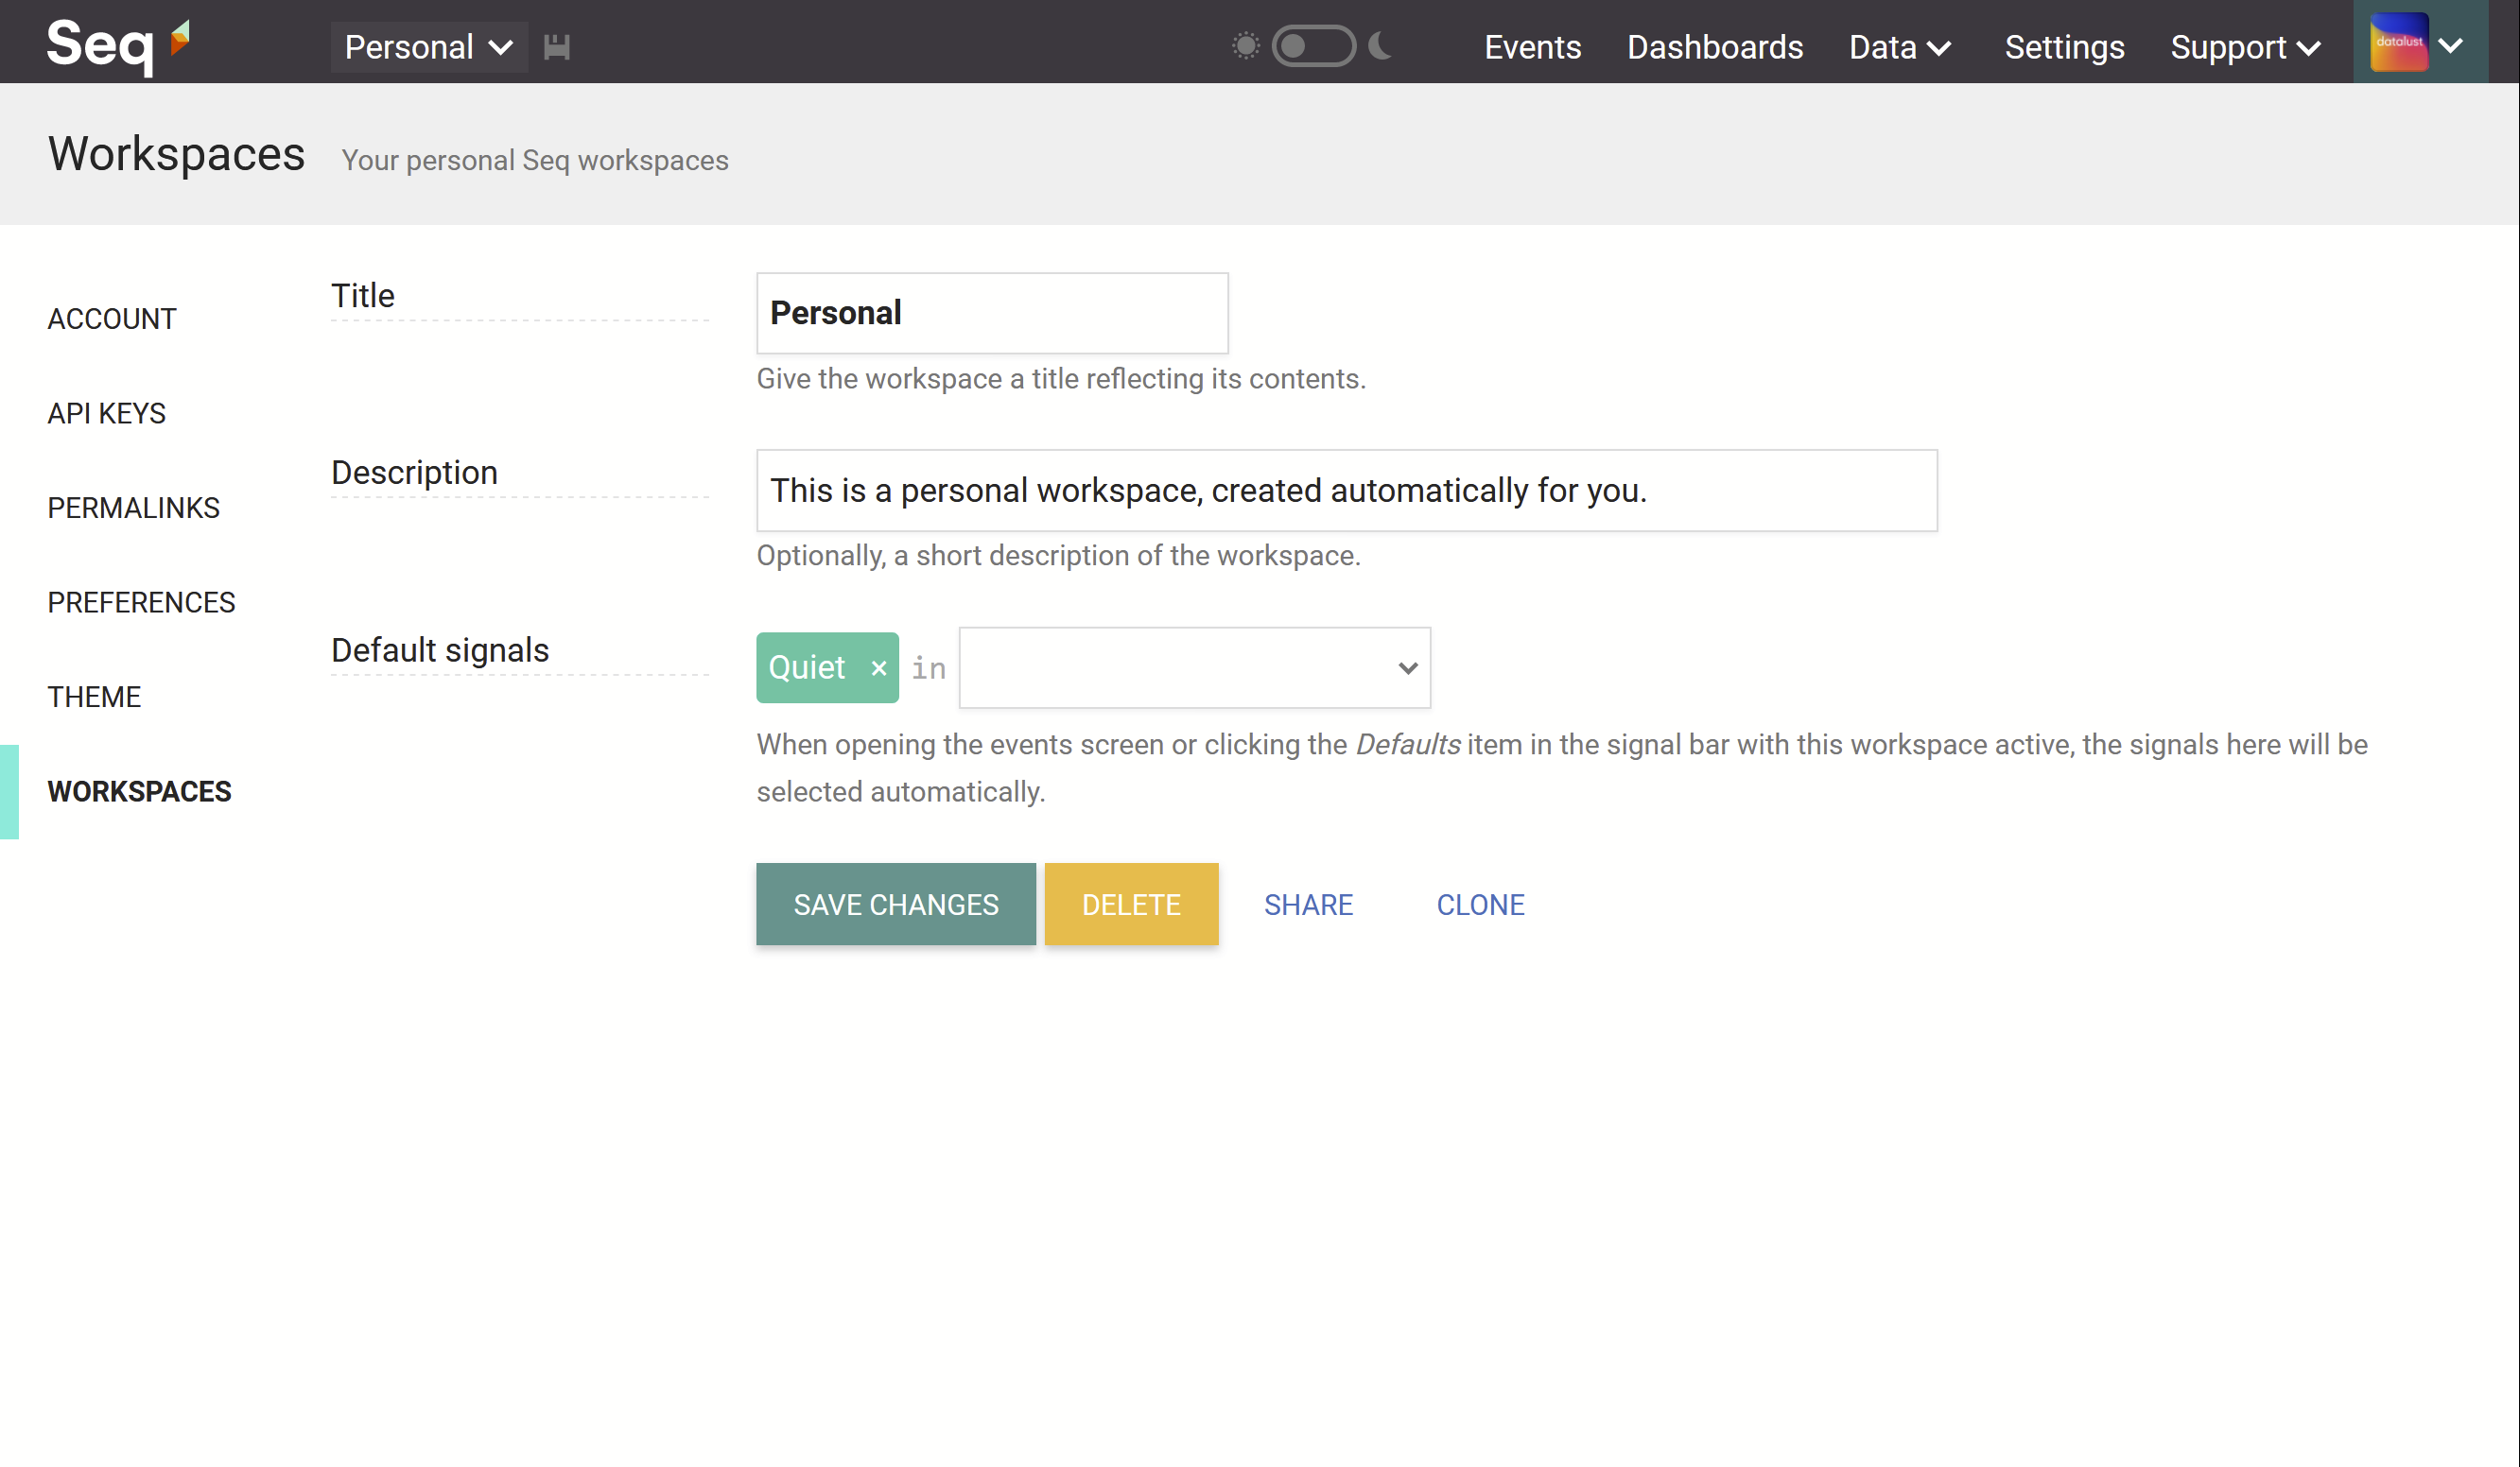Open the Data menu
The width and height of the screenshot is (2520, 1467).
tap(1898, 46)
